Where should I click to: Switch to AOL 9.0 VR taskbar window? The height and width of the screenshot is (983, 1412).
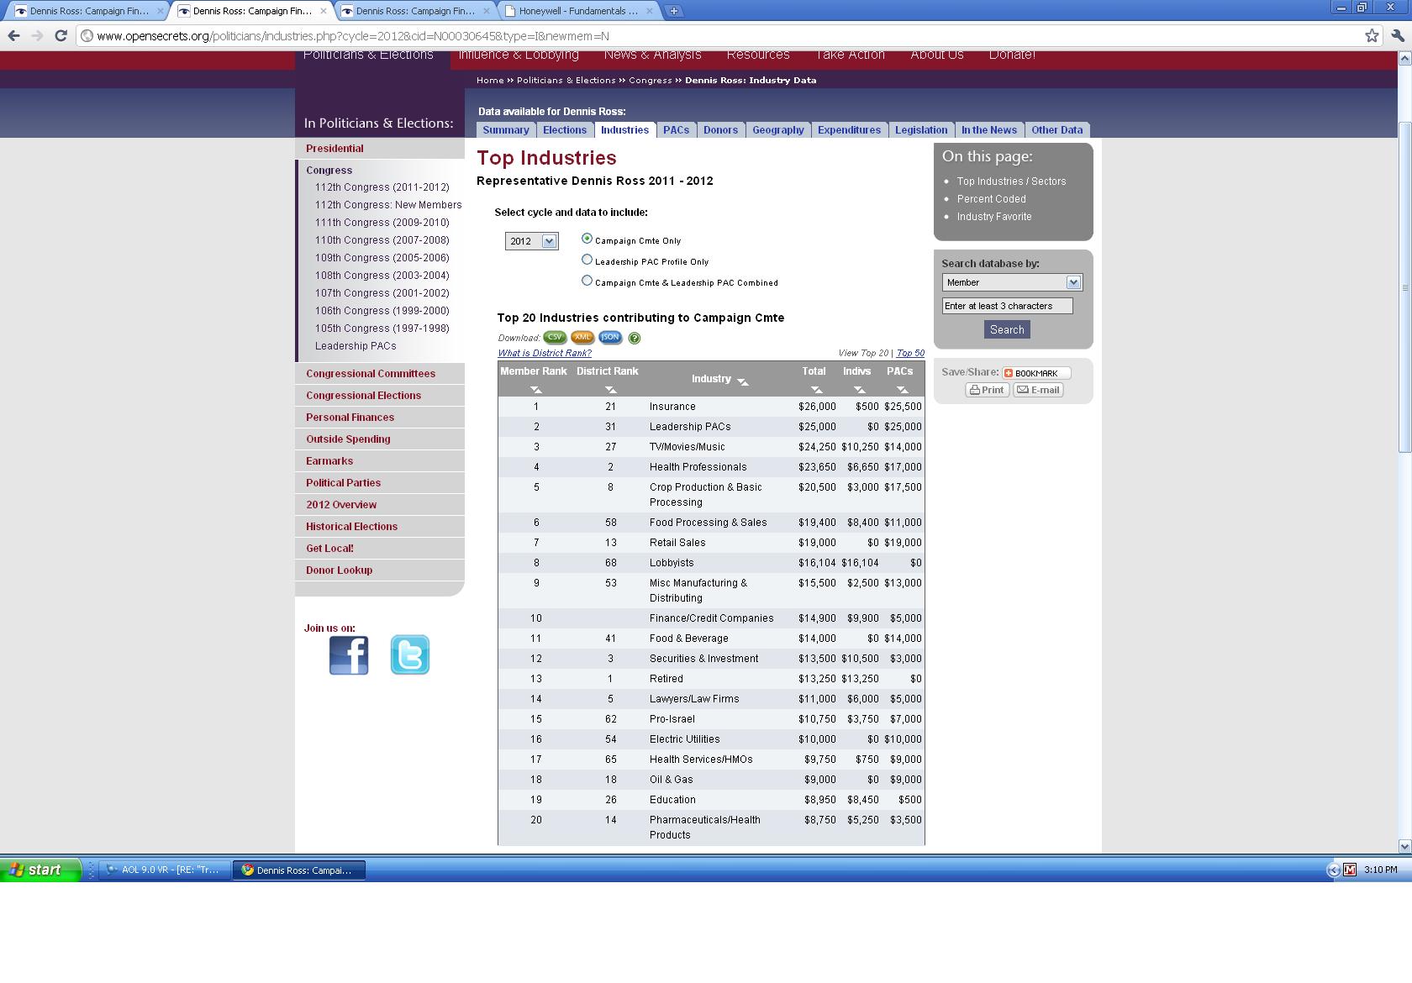click(166, 870)
